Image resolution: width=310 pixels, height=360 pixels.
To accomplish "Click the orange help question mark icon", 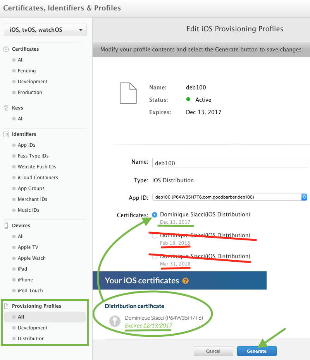I will (x=185, y=281).
